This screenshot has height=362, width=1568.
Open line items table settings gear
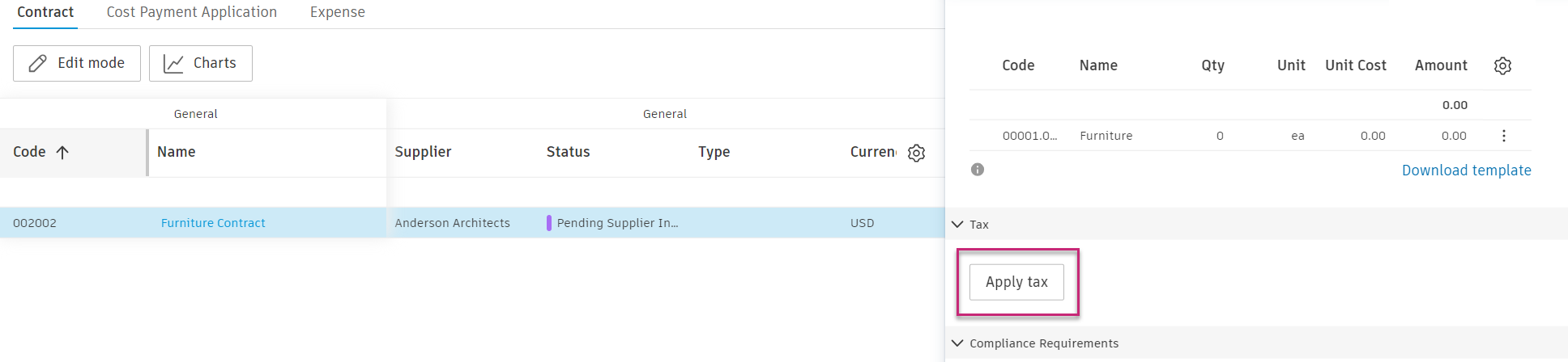tap(1502, 66)
